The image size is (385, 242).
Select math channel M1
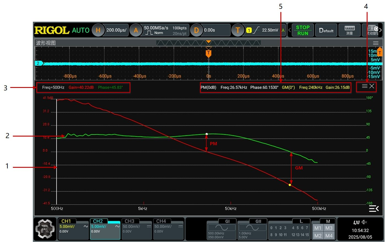318,228
